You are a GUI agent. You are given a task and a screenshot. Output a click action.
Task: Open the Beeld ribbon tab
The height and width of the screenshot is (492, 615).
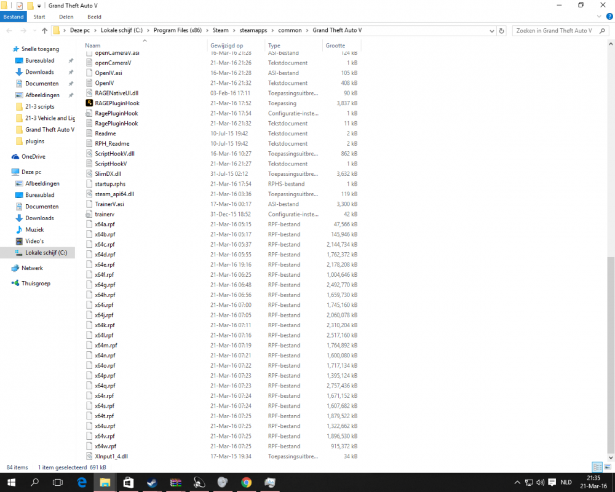pos(94,17)
